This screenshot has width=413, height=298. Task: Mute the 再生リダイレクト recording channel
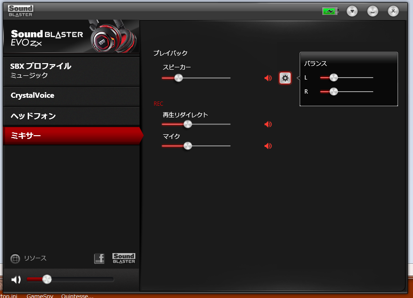(268, 124)
